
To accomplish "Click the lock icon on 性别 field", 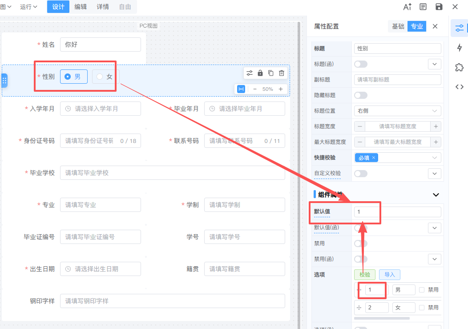I will coord(260,73).
